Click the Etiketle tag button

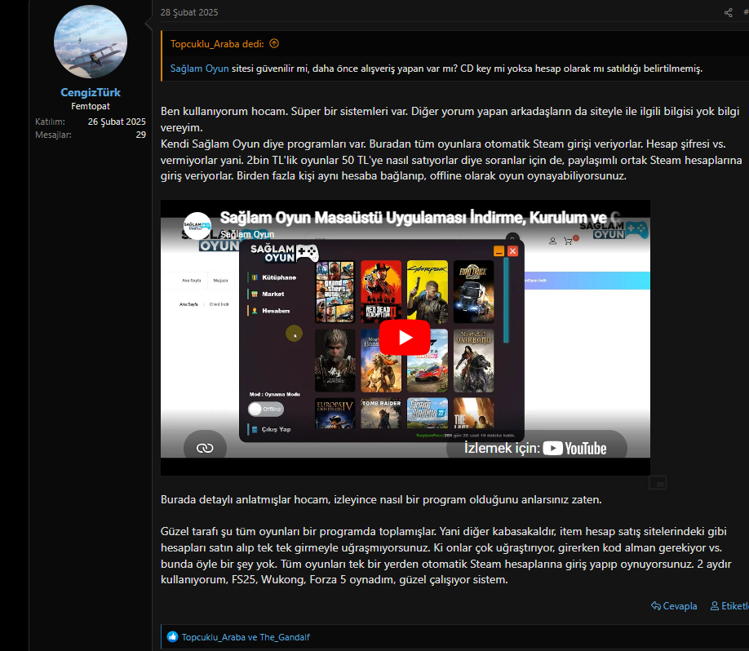pyautogui.click(x=729, y=605)
